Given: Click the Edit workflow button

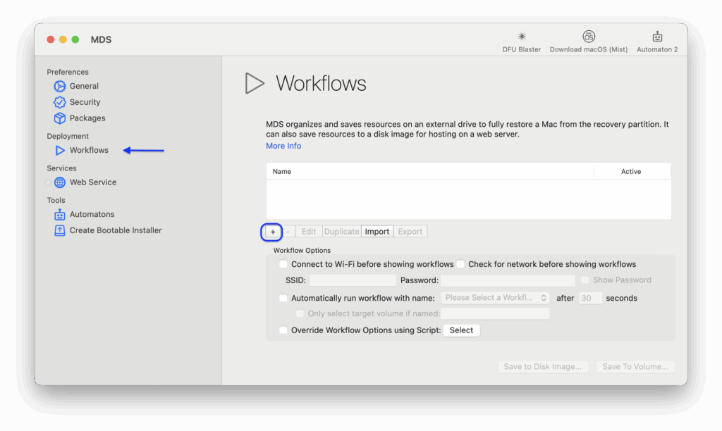Looking at the screenshot, I should [x=309, y=232].
